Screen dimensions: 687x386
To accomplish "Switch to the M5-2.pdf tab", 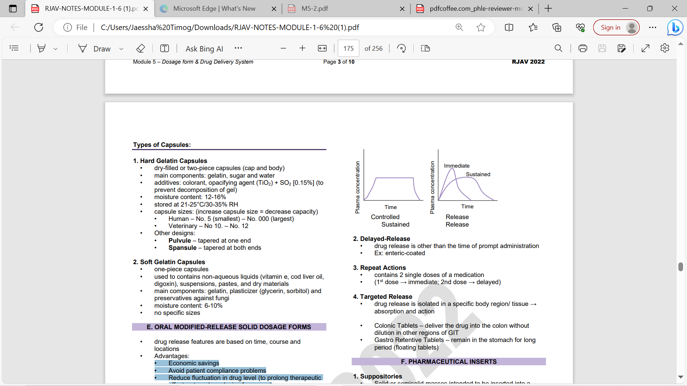I will pos(315,9).
